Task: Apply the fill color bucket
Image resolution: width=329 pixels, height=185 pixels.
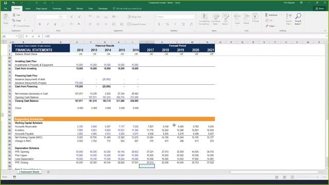Action: click(71, 24)
